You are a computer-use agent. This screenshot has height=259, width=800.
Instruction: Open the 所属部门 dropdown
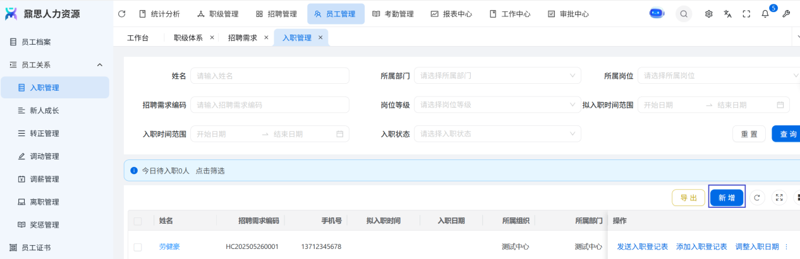click(497, 76)
